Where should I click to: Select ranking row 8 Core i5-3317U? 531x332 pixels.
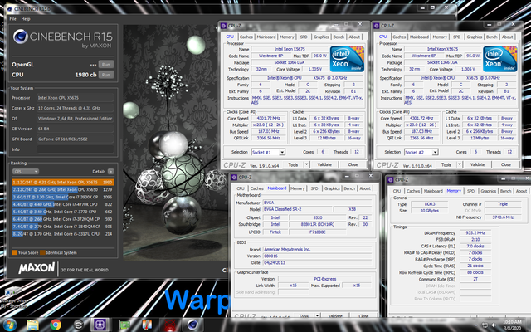[x=63, y=234]
